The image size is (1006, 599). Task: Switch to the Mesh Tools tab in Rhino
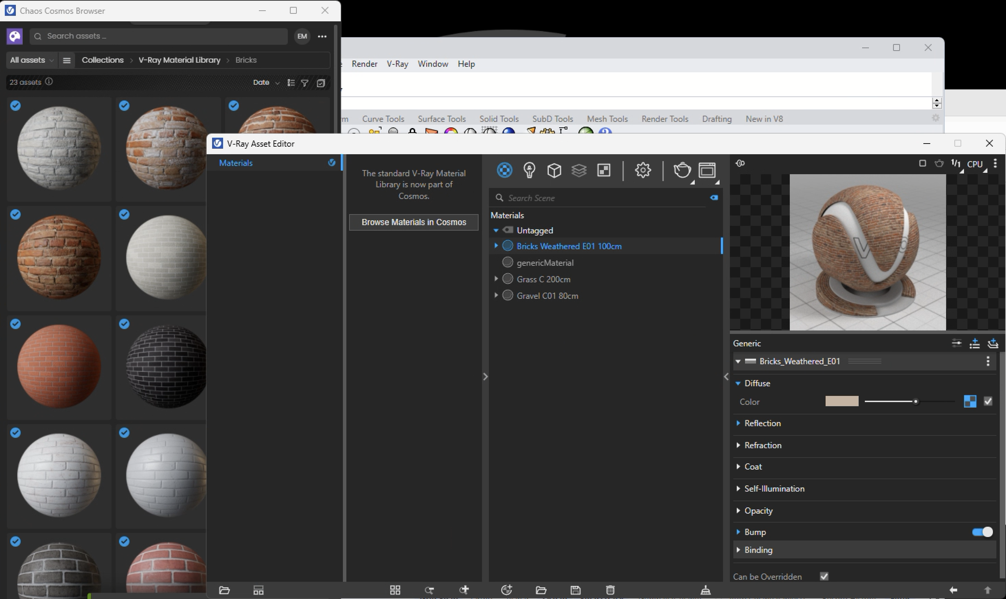pyautogui.click(x=607, y=119)
